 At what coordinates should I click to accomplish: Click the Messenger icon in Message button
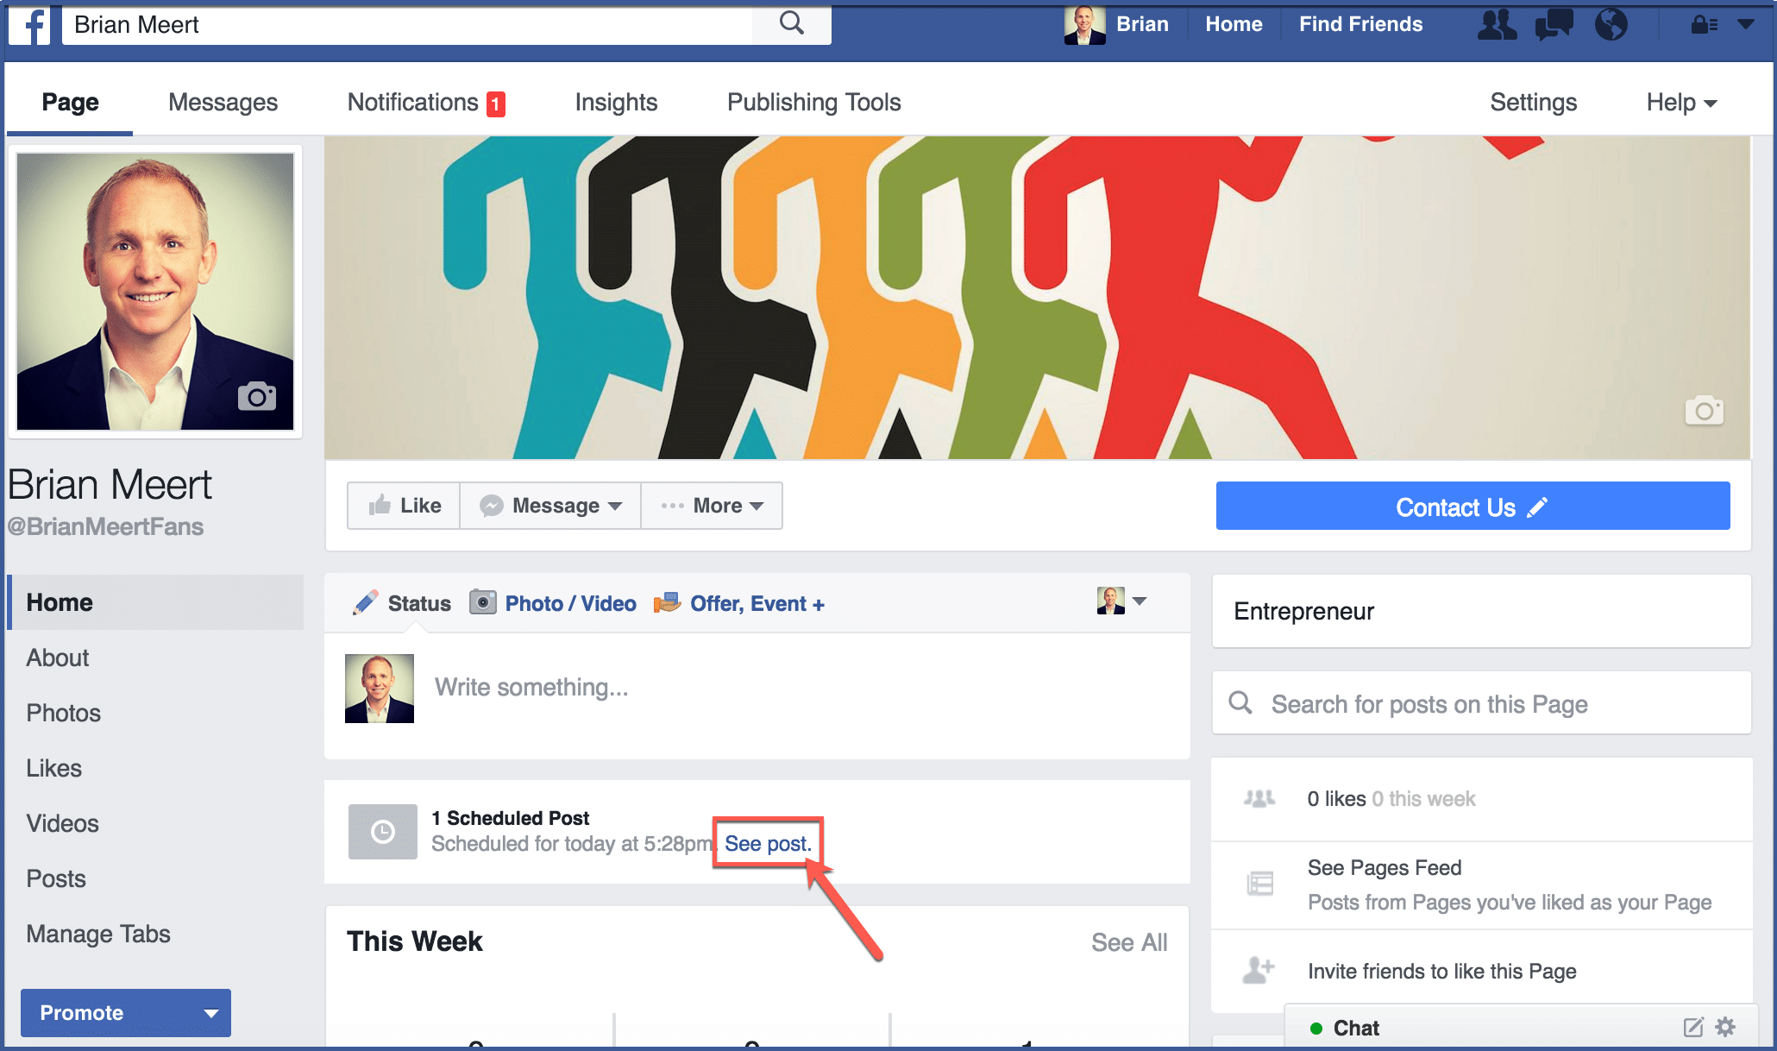[x=491, y=506]
